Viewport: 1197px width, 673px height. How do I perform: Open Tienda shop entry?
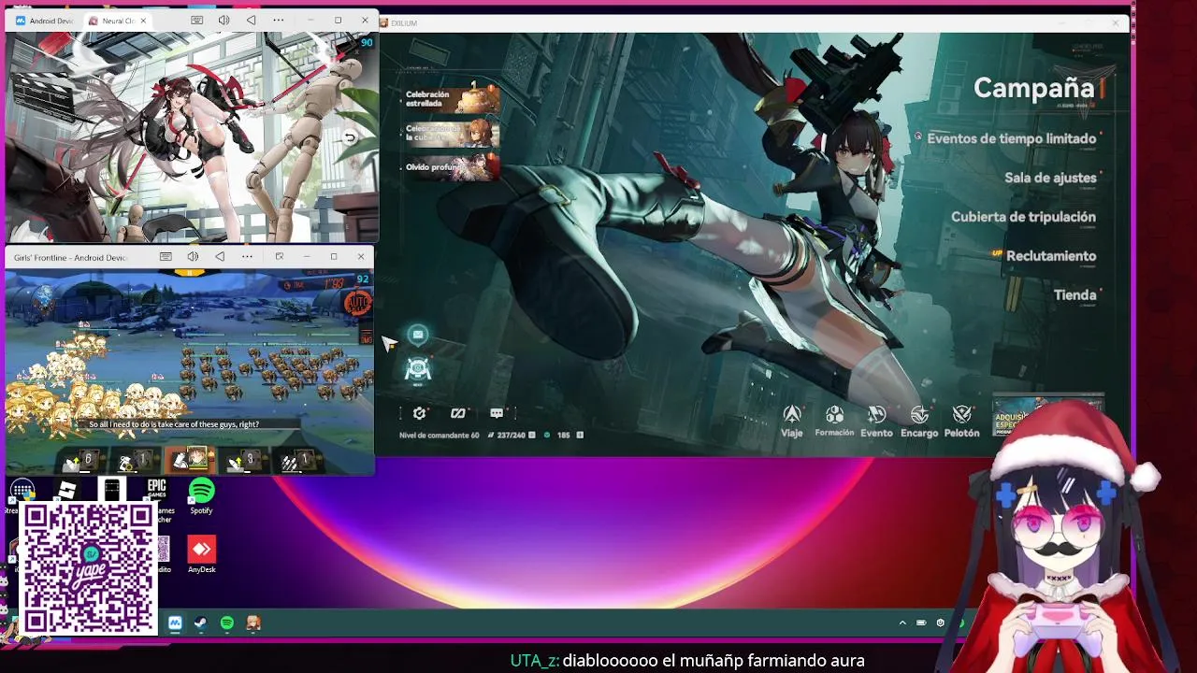click(x=1074, y=295)
